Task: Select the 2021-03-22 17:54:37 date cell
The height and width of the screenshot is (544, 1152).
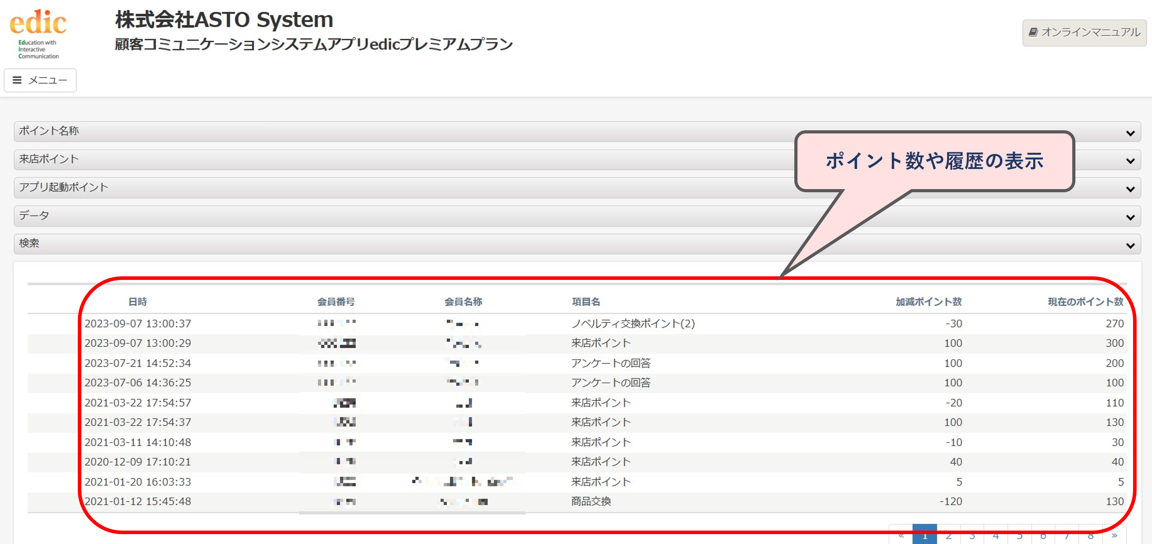Action: coord(138,422)
